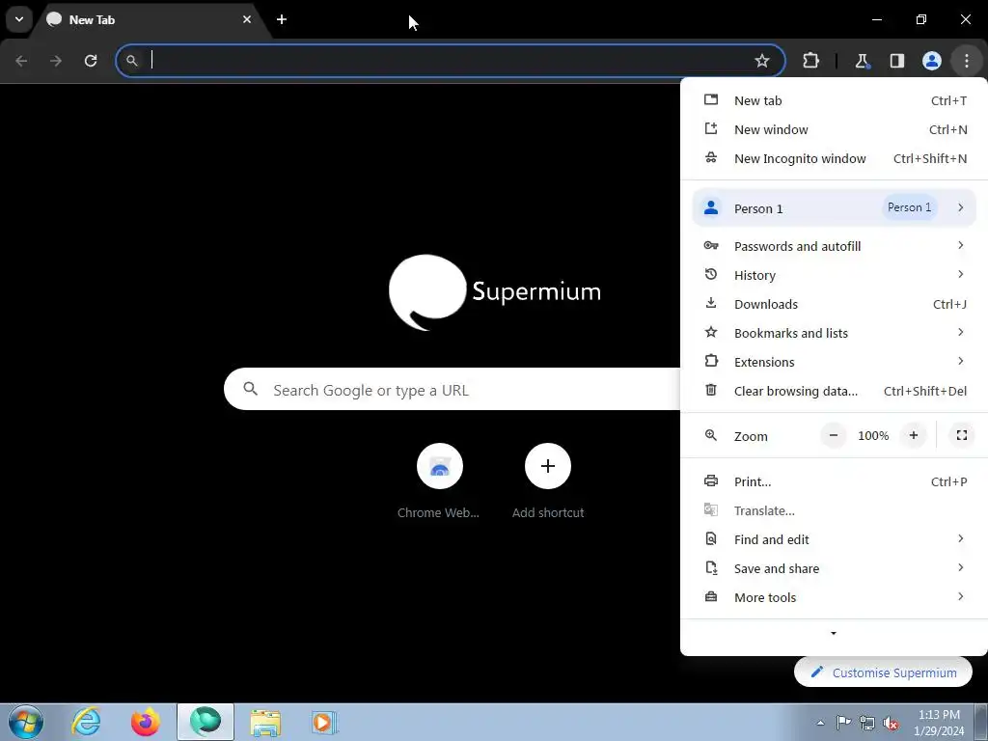Choose New window from the menu

tap(835, 130)
